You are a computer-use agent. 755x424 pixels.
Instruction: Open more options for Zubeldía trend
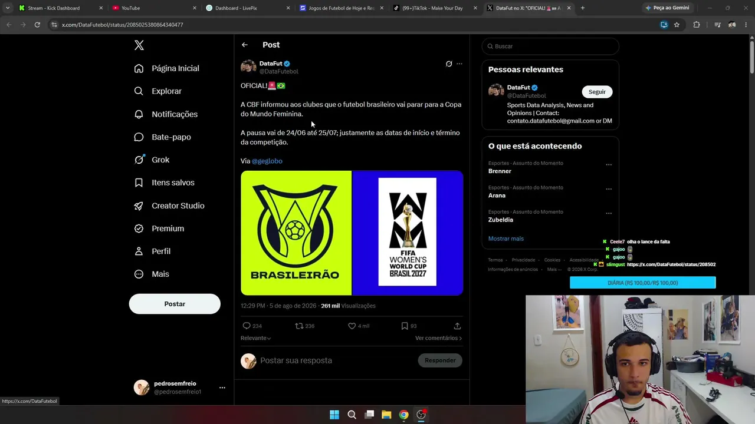pyautogui.click(x=609, y=213)
